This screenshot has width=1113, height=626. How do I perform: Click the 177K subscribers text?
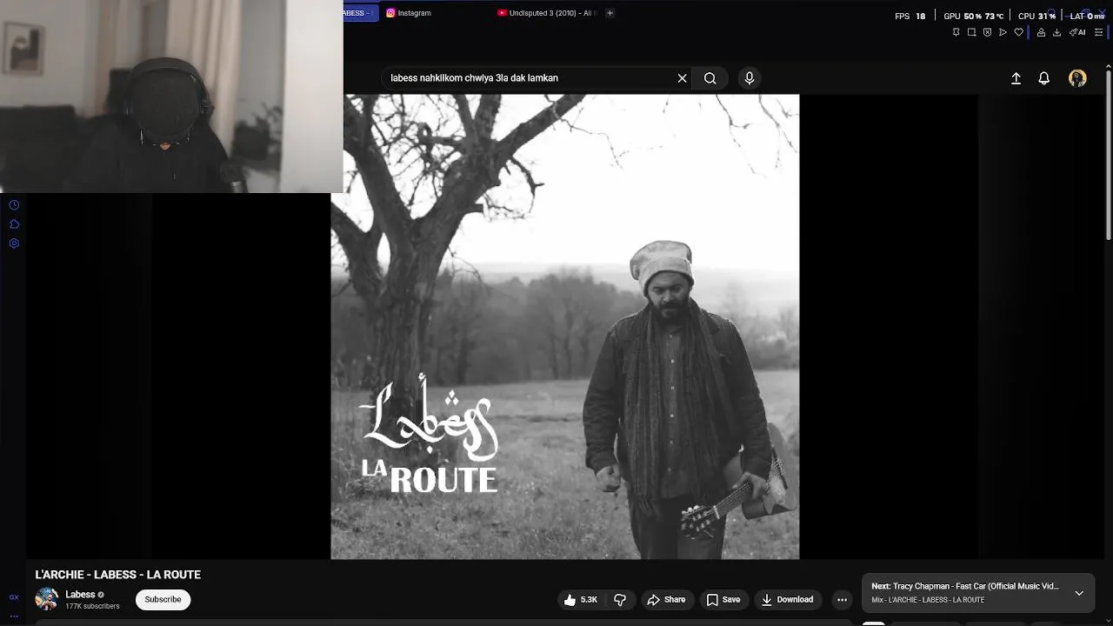coord(92,606)
